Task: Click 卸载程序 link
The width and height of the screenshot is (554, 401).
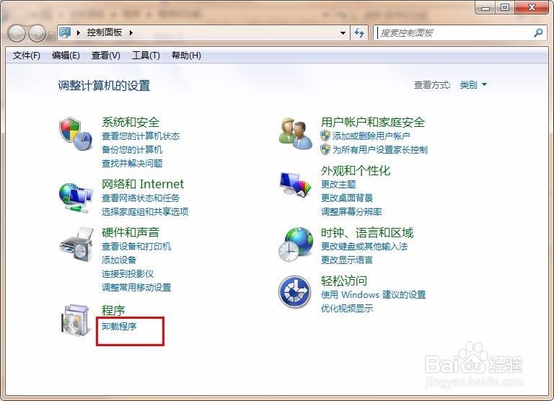Action: [x=119, y=327]
